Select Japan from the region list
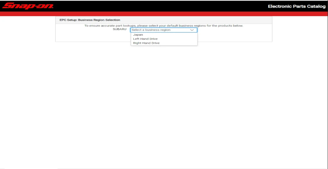Image resolution: width=328 pixels, height=169 pixels. 164,35
